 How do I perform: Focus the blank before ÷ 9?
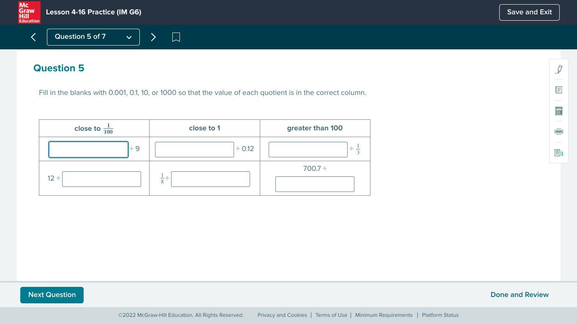pos(88,149)
